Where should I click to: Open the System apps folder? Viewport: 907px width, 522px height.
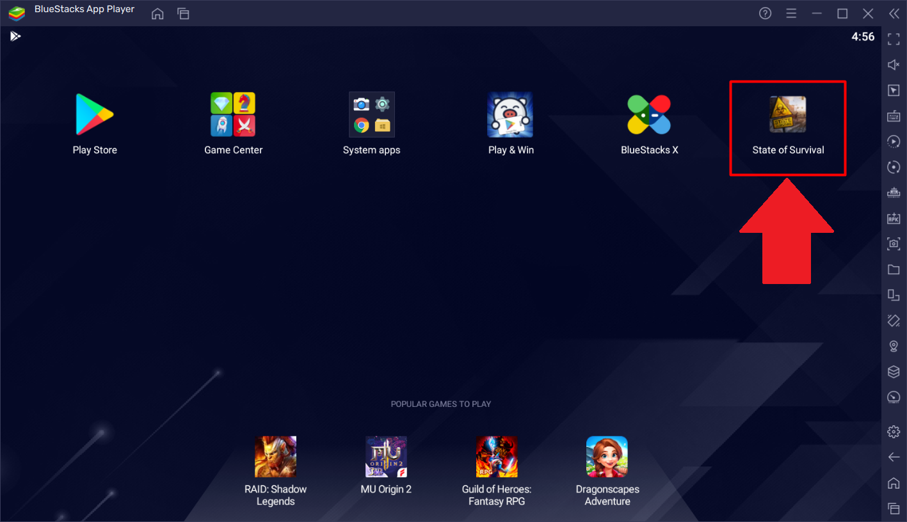[371, 115]
